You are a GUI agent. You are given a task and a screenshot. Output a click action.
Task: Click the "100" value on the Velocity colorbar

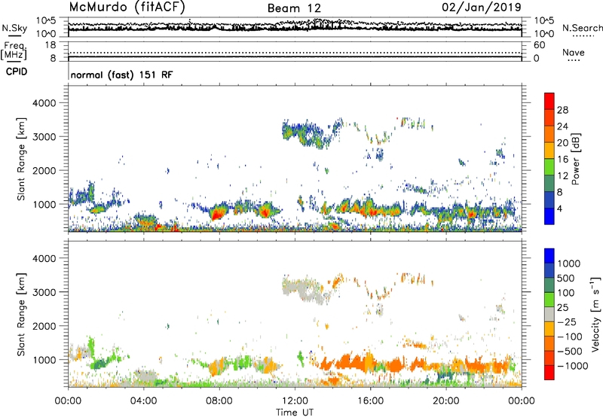(x=566, y=293)
